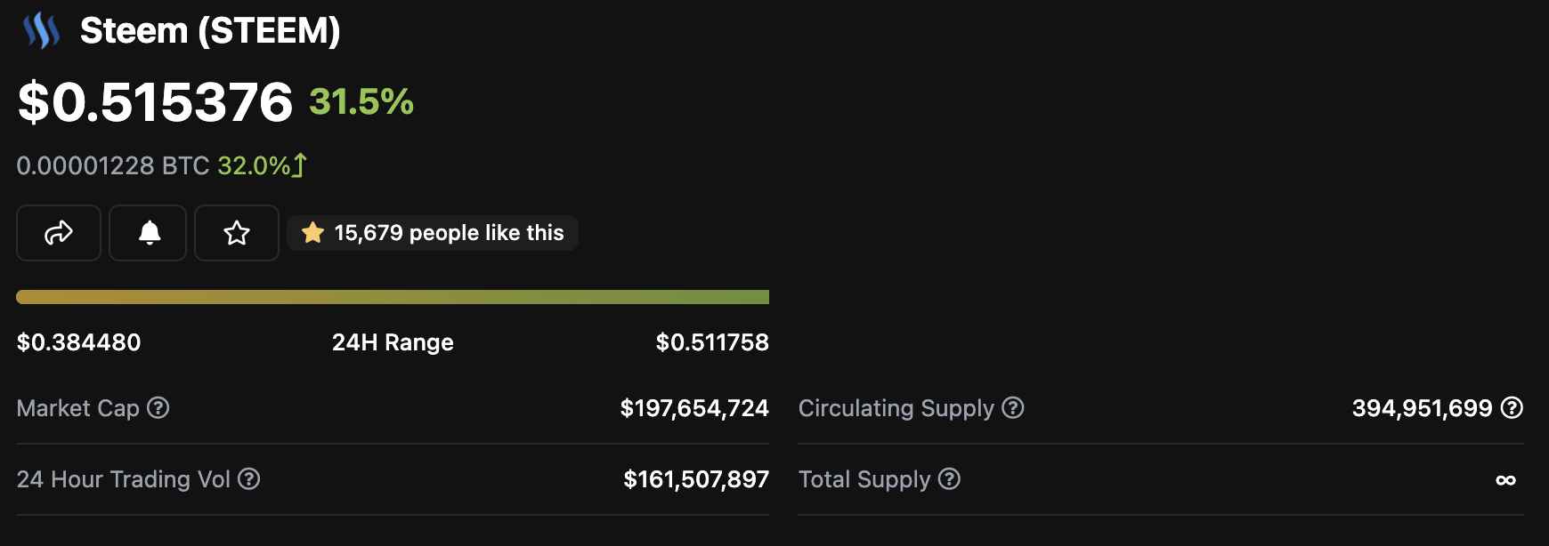Click the $161,507,897 trading volume value
The image size is (1549, 546).
click(x=696, y=479)
